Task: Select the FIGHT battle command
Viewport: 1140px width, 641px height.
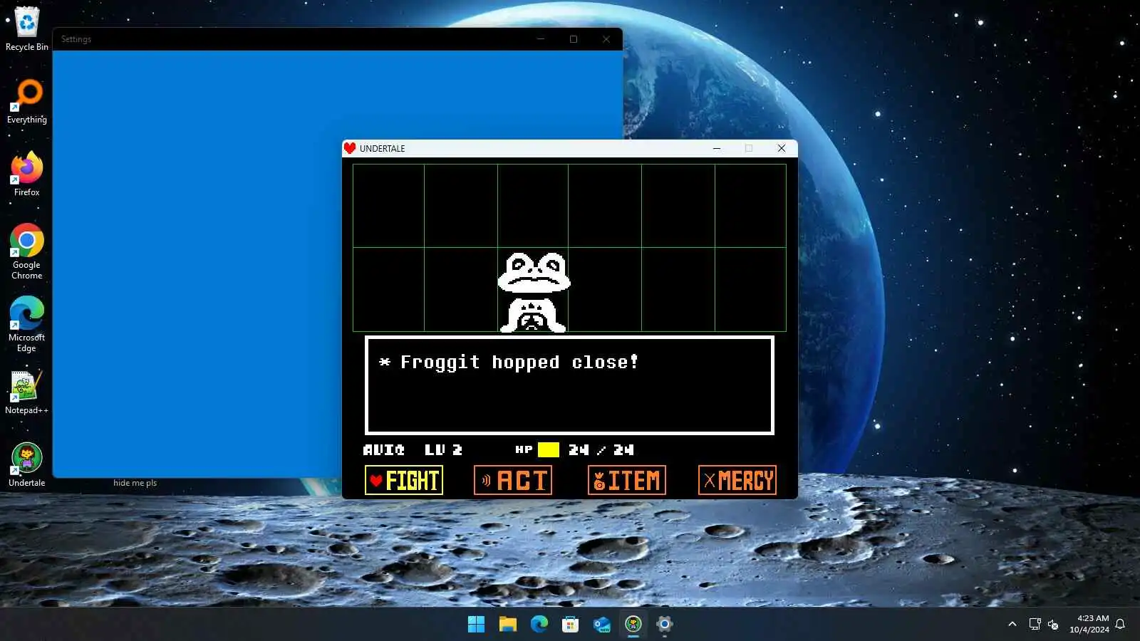Action: (x=404, y=480)
